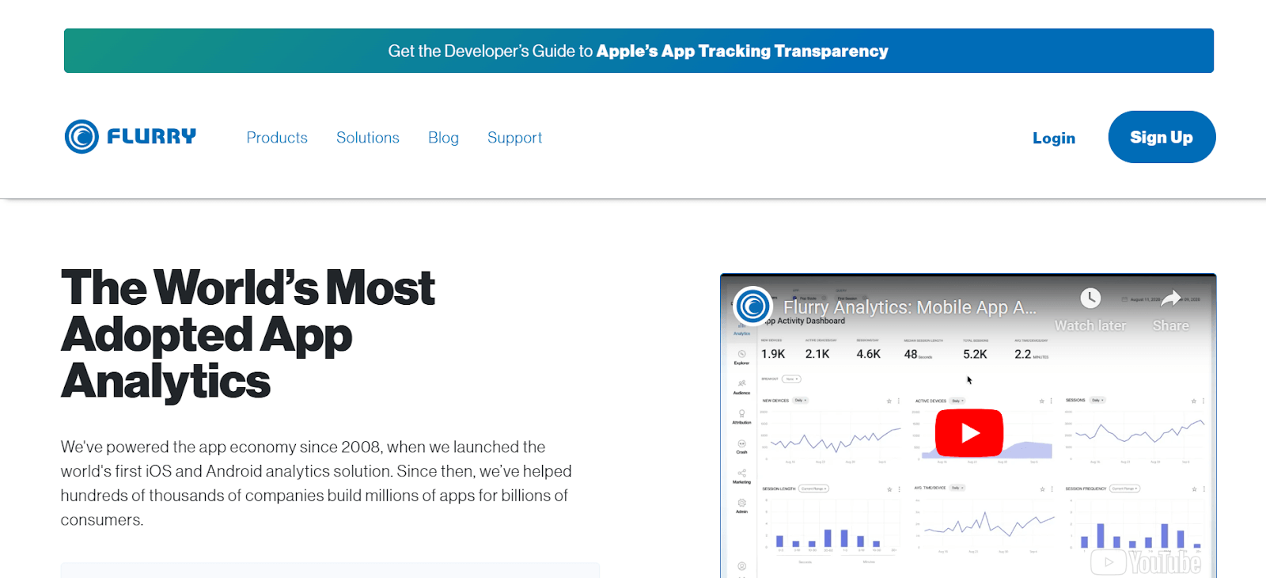The width and height of the screenshot is (1266, 578).
Task: Open the Products menu
Action: [277, 138]
